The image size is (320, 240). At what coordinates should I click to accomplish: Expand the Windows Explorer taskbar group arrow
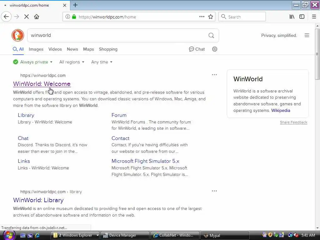pyautogui.click(x=97, y=235)
